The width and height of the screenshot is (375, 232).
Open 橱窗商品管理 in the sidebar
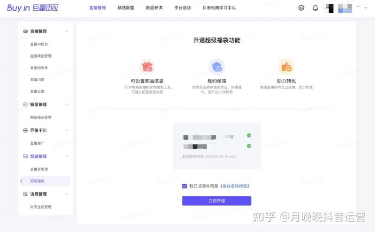coord(41,118)
